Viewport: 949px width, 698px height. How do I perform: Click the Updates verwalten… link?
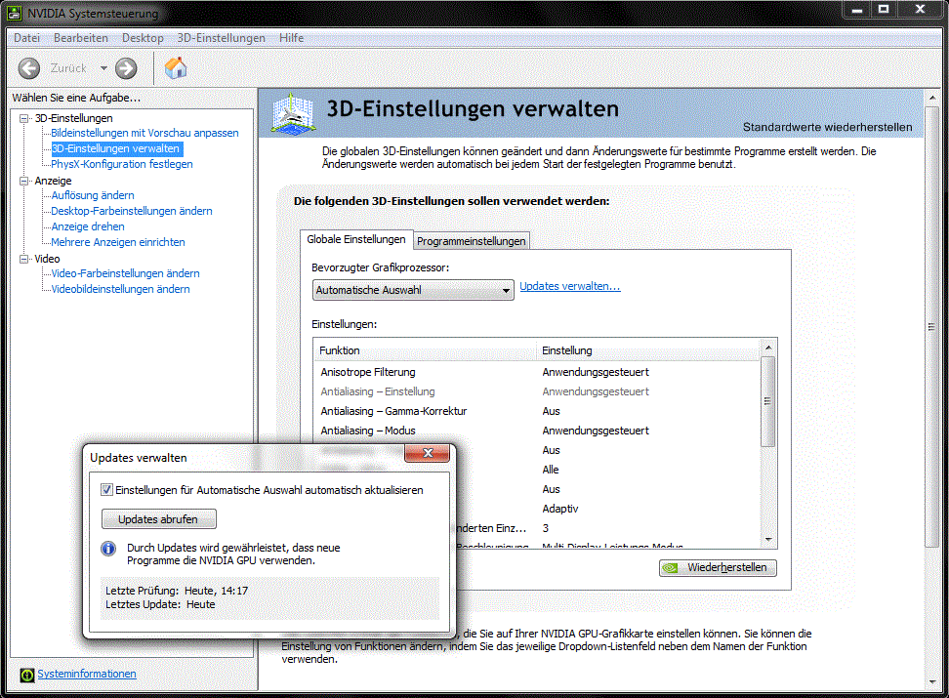[x=570, y=286]
